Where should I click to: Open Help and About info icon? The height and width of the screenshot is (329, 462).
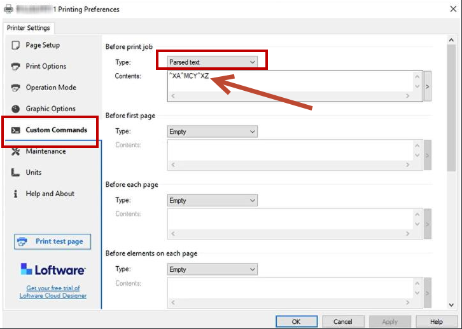pos(16,194)
